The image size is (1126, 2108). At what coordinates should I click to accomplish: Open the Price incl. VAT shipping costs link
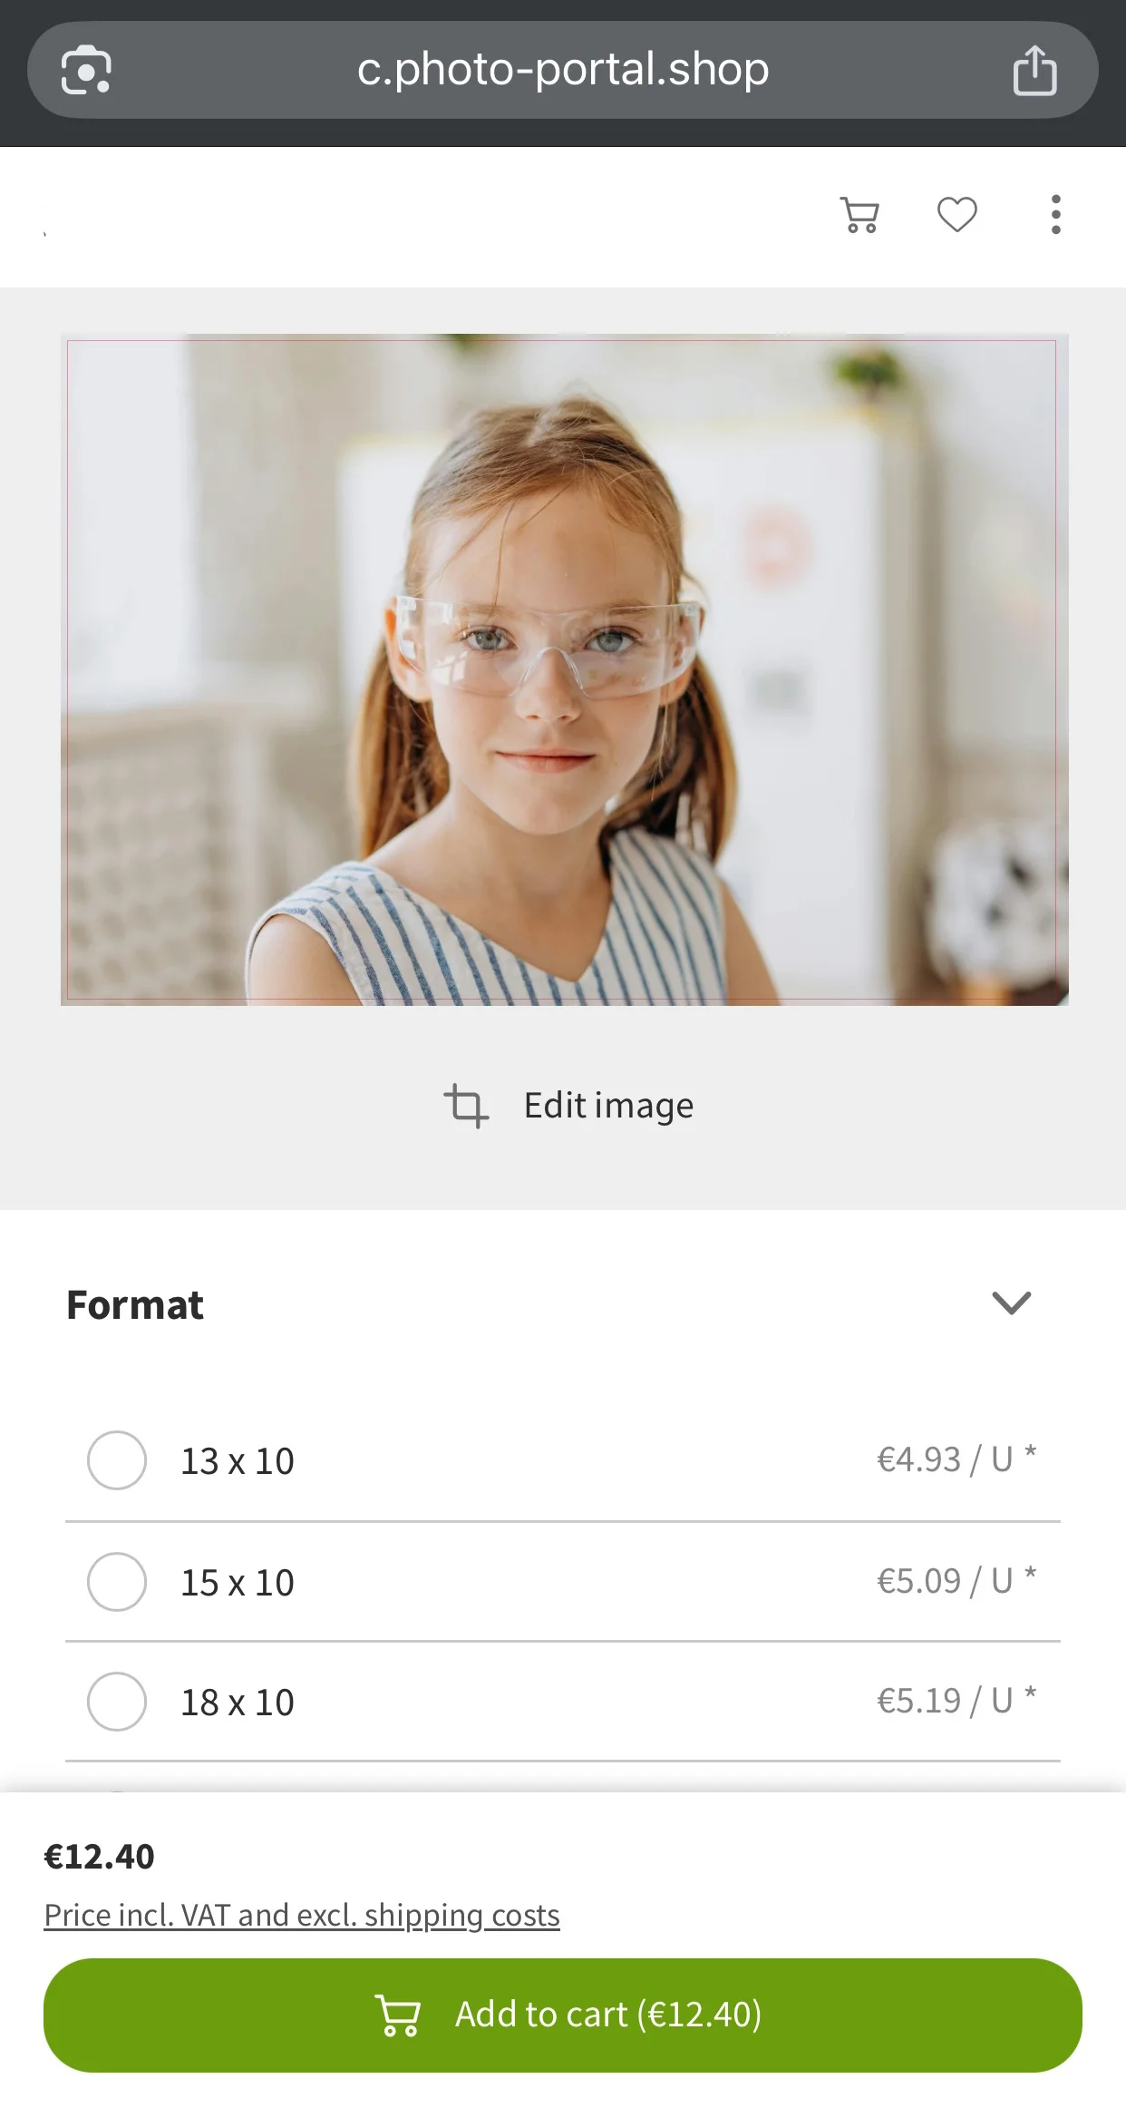click(302, 1915)
